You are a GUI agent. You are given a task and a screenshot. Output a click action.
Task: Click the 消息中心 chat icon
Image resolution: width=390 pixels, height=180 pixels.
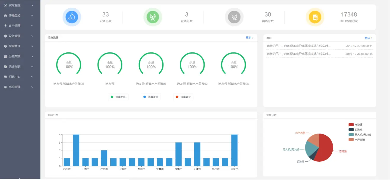pyautogui.click(x=5, y=77)
